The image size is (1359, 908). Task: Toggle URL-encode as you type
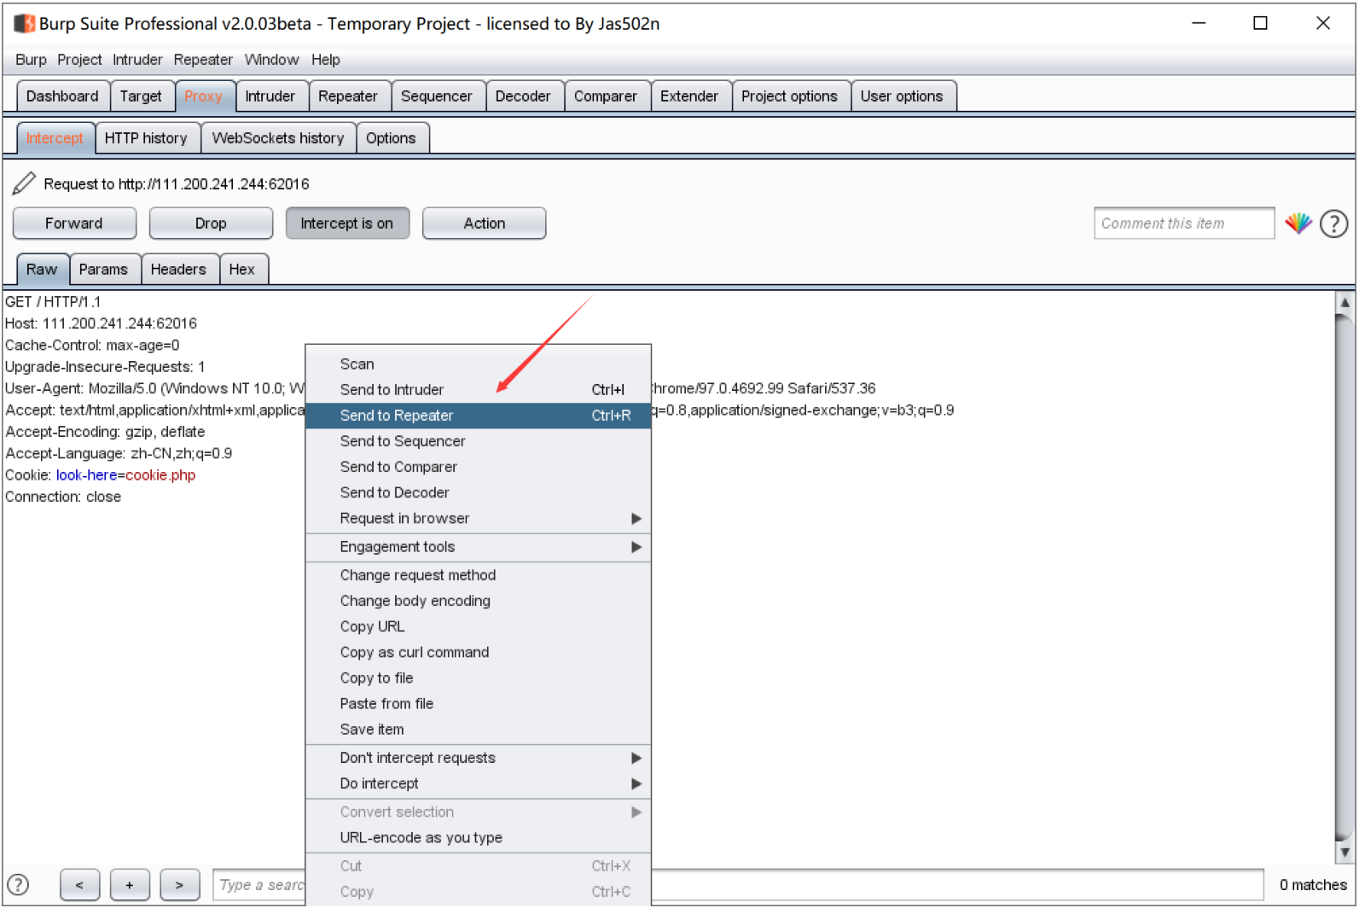(x=478, y=838)
